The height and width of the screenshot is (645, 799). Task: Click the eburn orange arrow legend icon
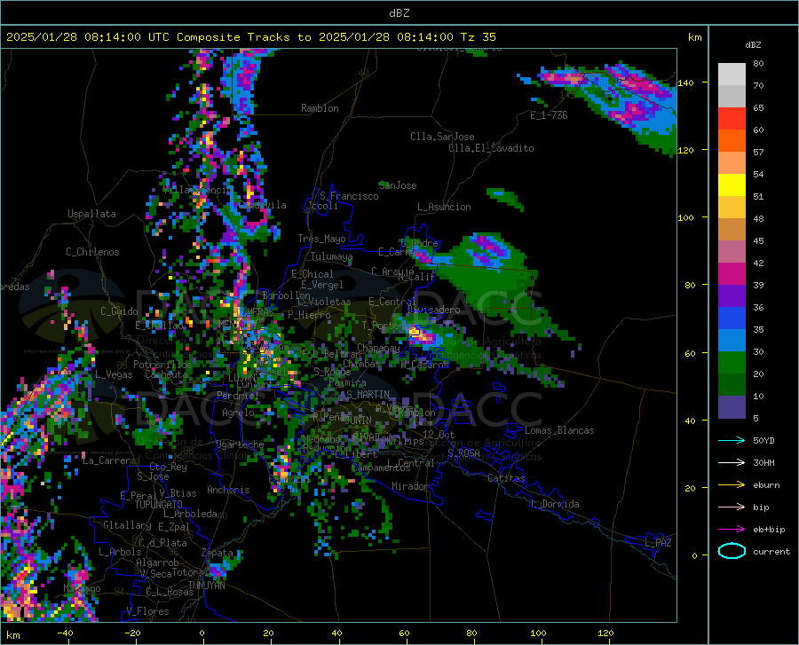(732, 484)
